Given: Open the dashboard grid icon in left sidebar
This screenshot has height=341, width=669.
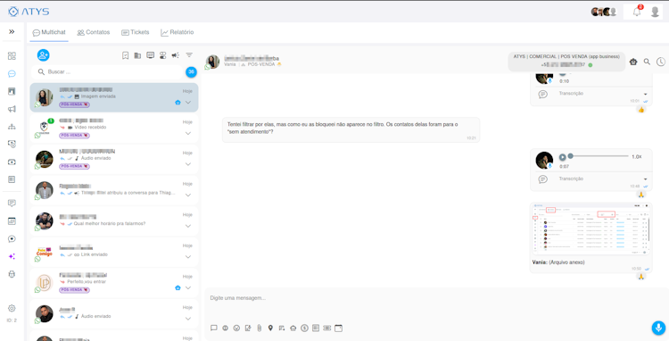Looking at the screenshot, I should coord(12,56).
